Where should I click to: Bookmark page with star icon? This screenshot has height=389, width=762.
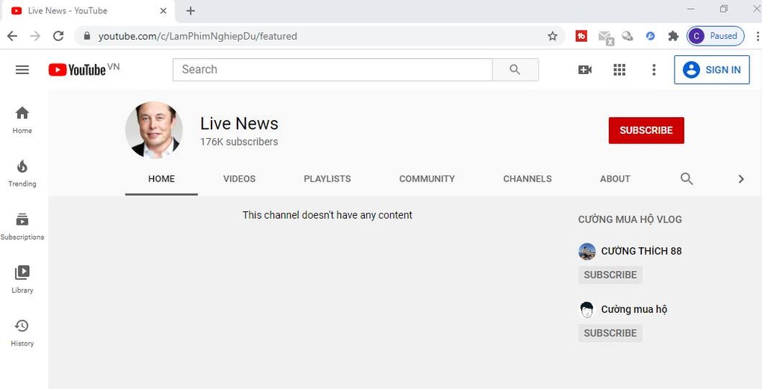tap(553, 36)
